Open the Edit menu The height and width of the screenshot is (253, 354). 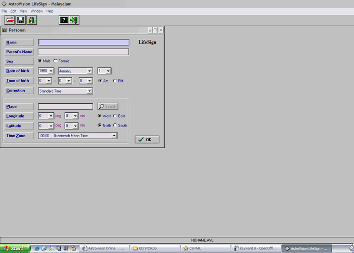pos(13,11)
